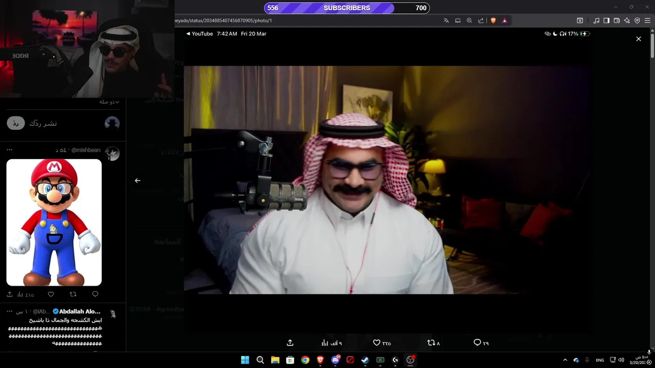Open the zoom magnifier icon in address bar
The width and height of the screenshot is (655, 368).
pyautogui.click(x=469, y=20)
